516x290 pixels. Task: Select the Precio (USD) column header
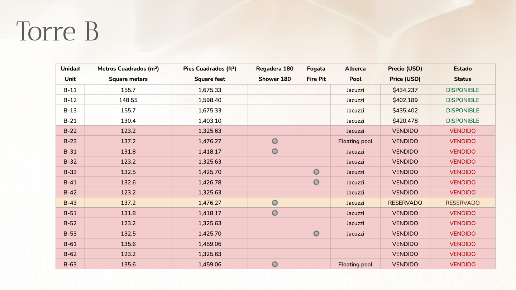(405, 74)
